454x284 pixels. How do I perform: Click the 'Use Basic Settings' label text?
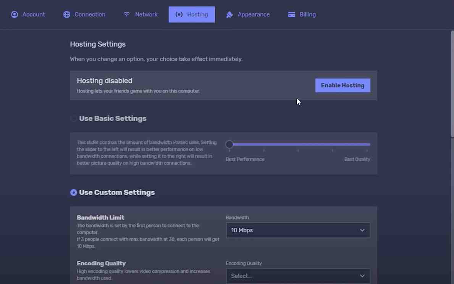(x=113, y=119)
